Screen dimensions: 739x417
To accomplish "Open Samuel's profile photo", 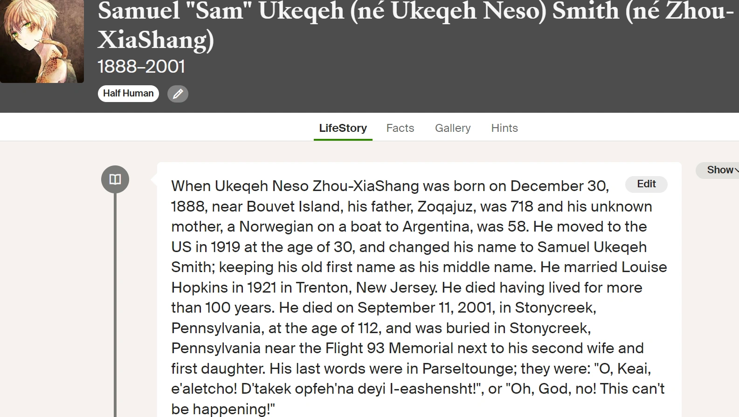I will (42, 41).
